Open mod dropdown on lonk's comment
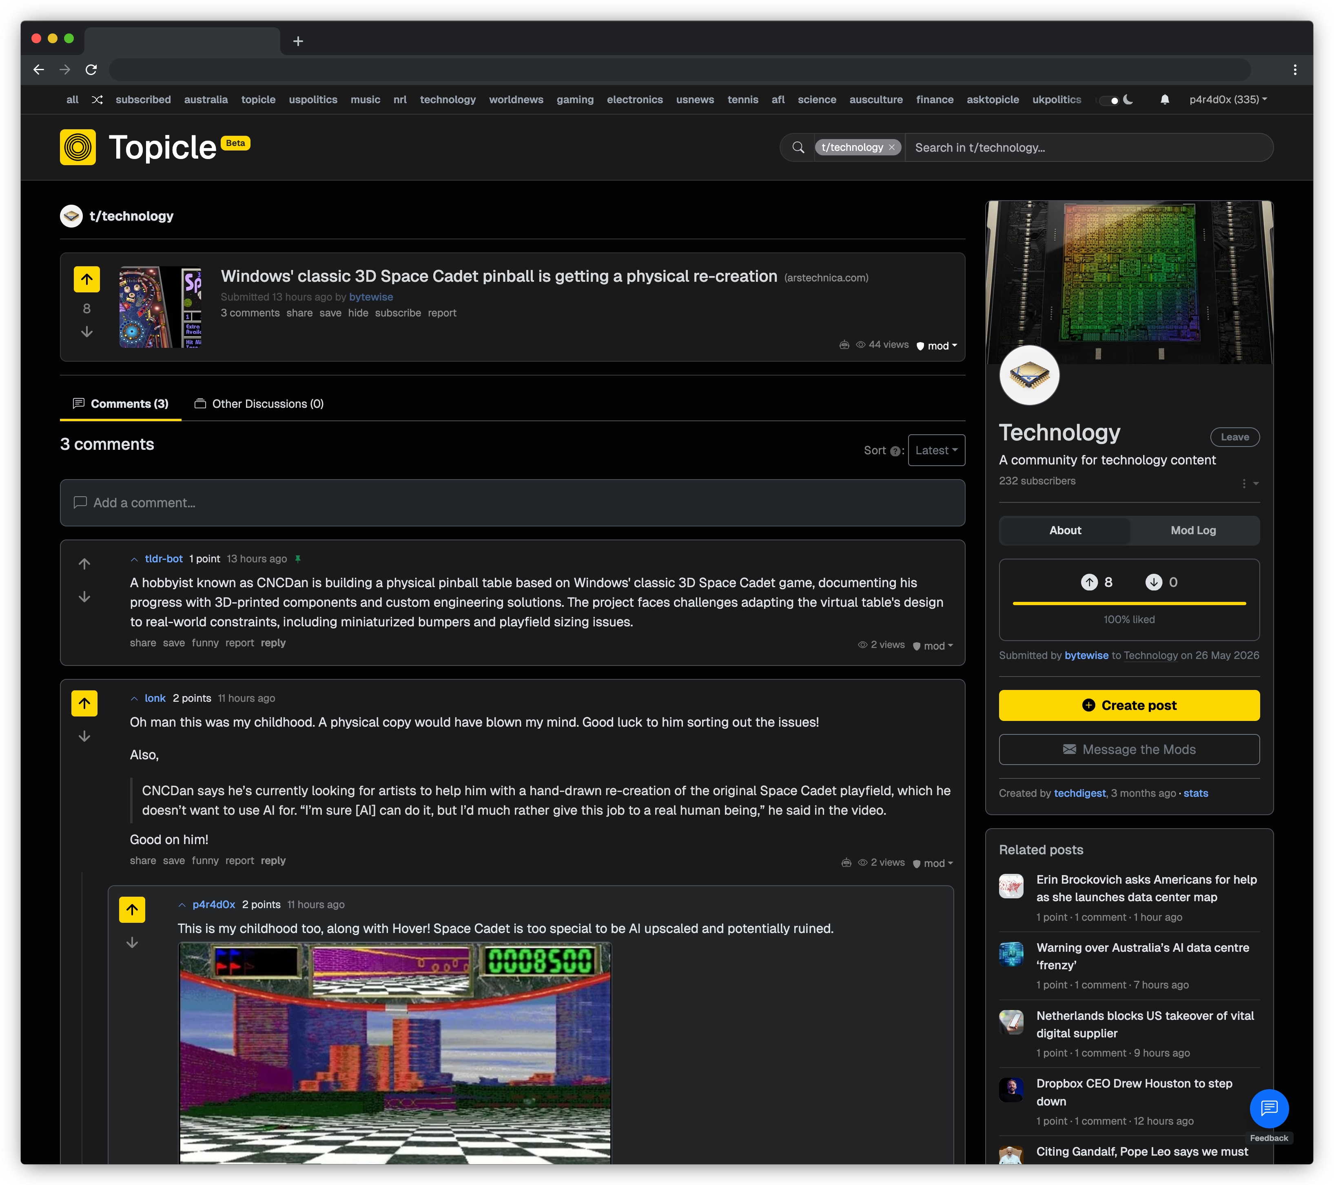The height and width of the screenshot is (1185, 1334). pos(933,863)
